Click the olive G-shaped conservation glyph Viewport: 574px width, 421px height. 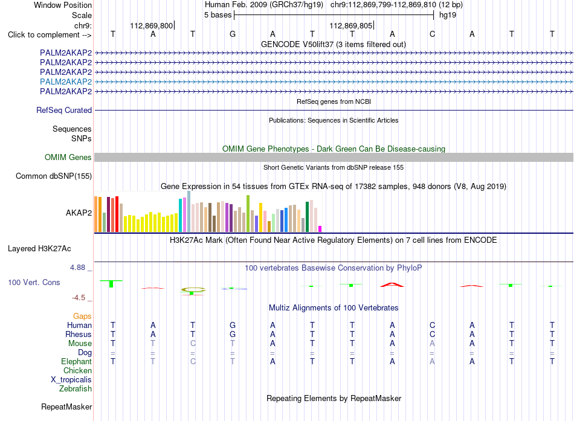click(x=193, y=290)
